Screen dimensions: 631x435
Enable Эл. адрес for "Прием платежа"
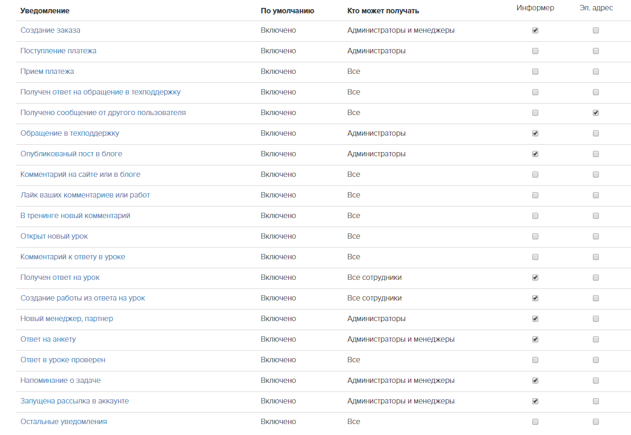pyautogui.click(x=596, y=71)
